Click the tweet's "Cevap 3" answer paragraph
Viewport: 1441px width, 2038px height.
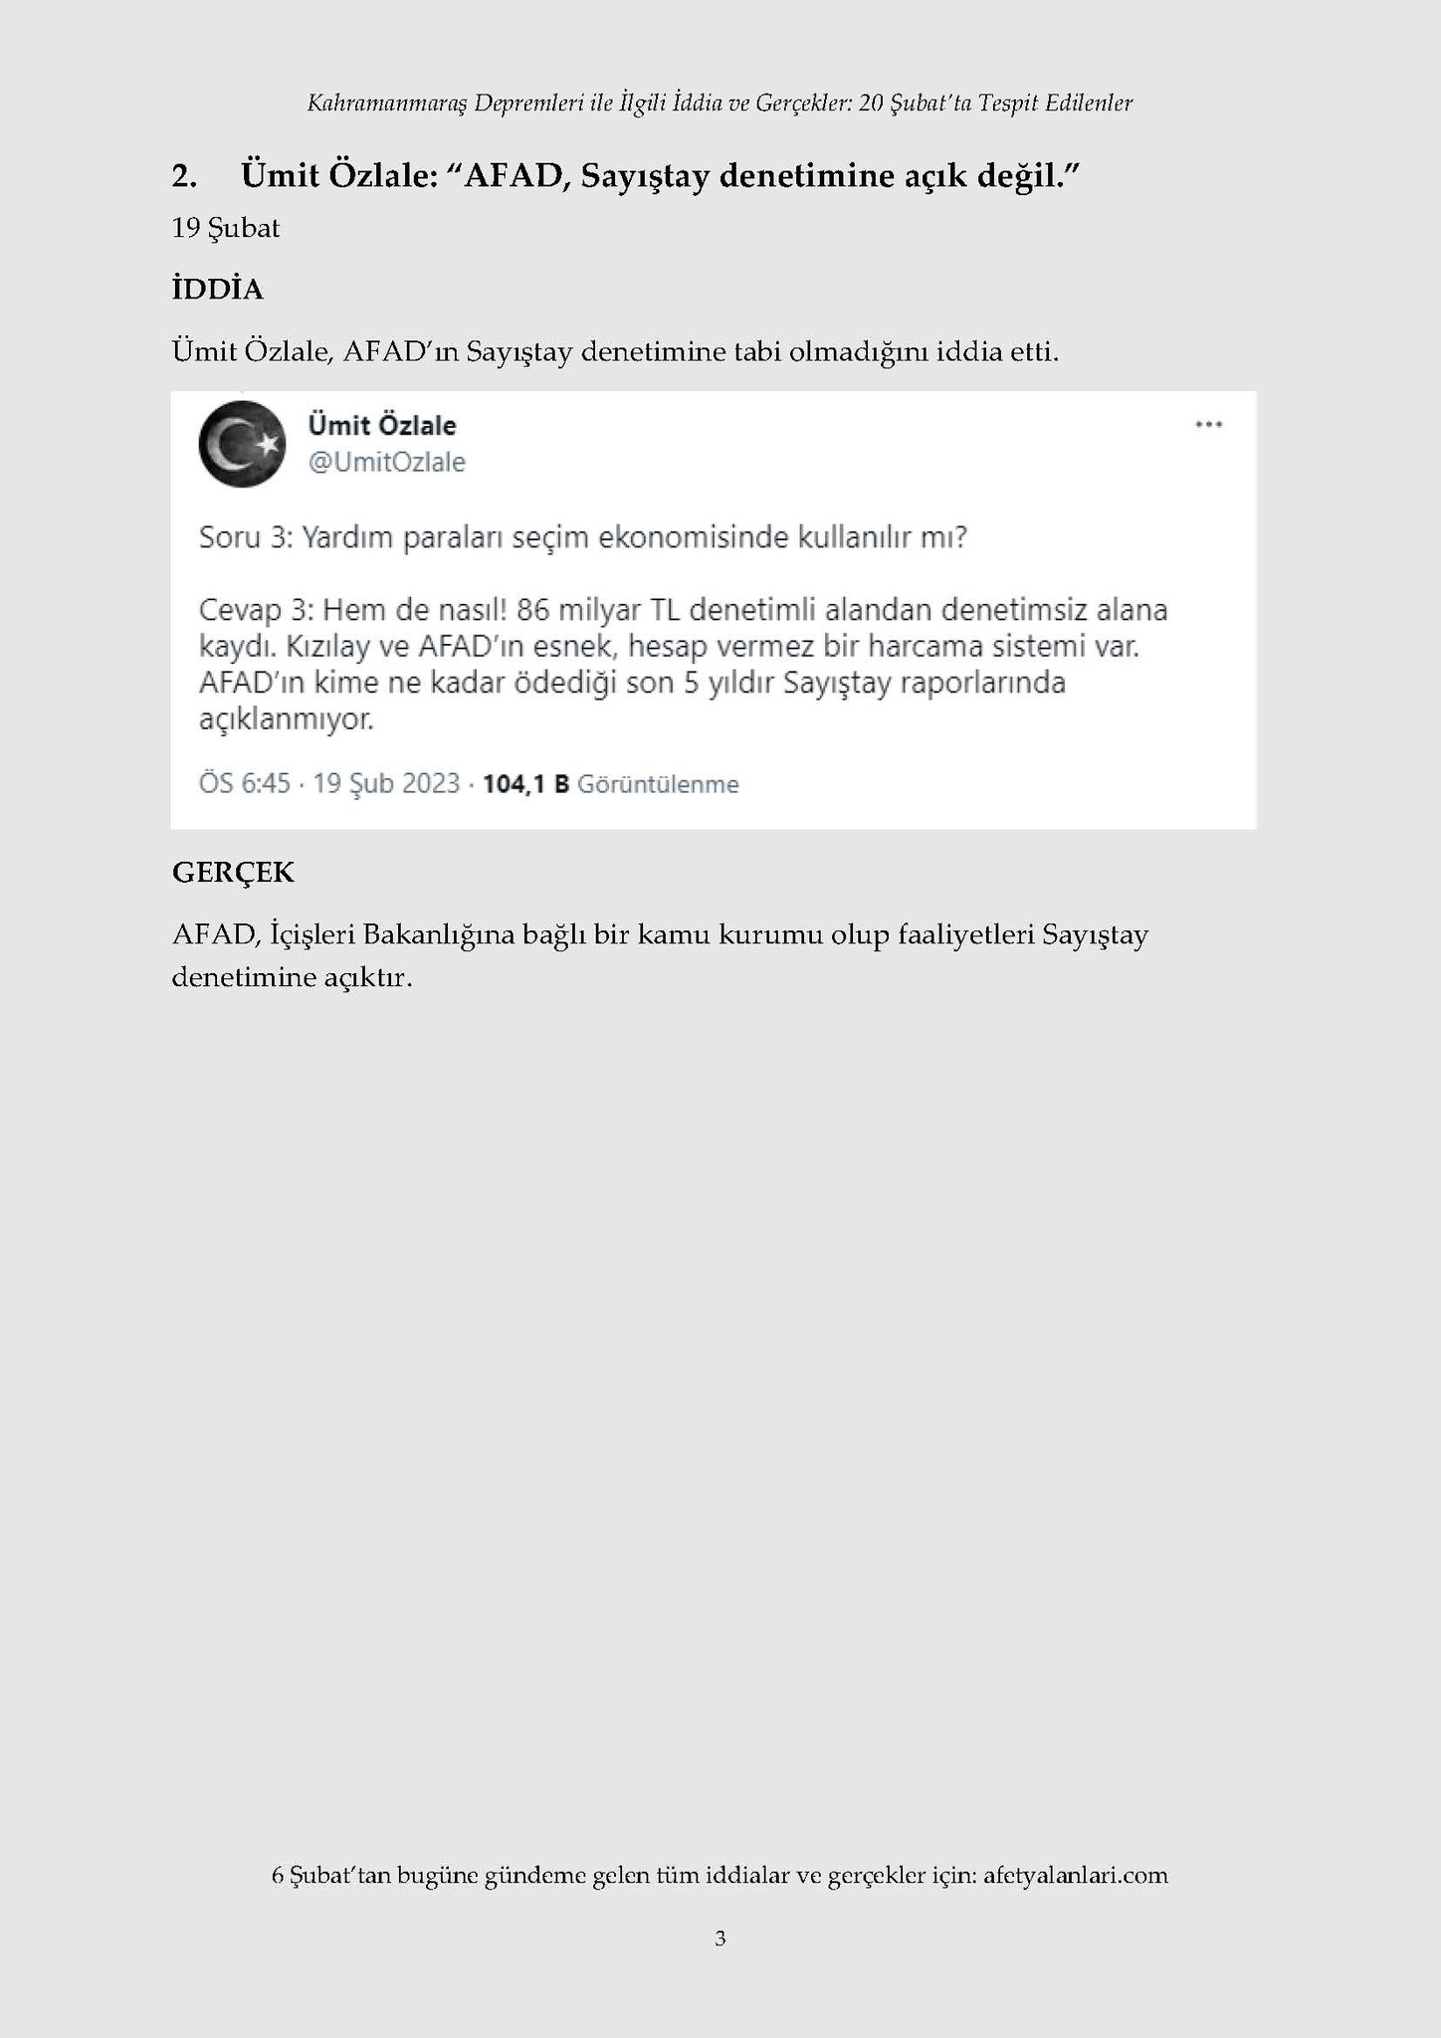(x=683, y=664)
